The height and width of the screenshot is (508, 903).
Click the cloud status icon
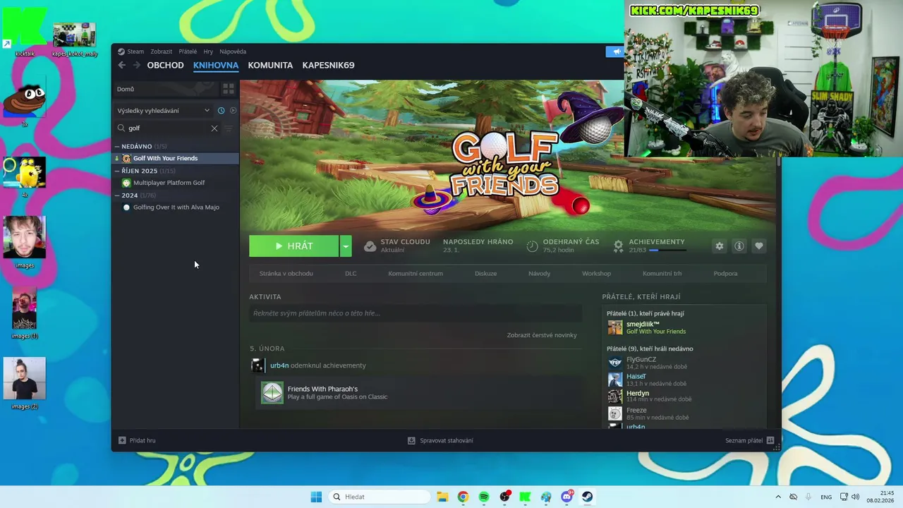(370, 246)
